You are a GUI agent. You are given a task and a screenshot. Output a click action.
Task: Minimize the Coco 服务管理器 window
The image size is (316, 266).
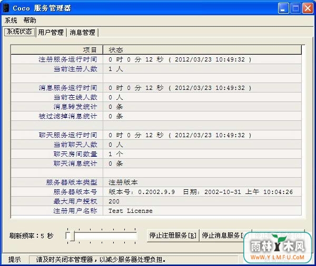coord(283,8)
